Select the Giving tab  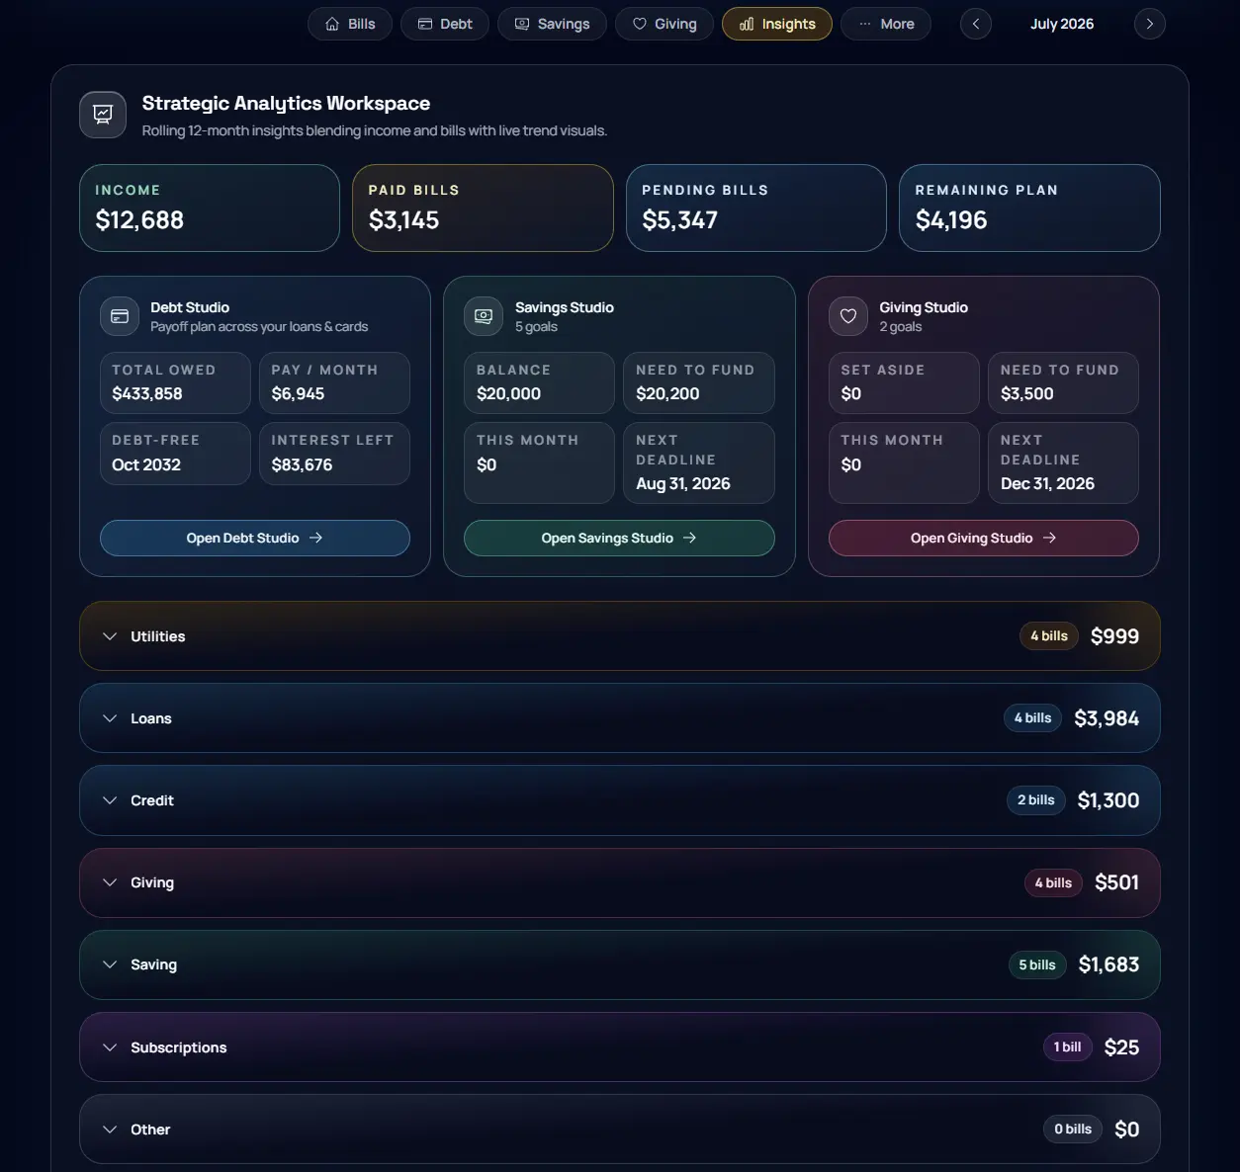click(x=664, y=24)
